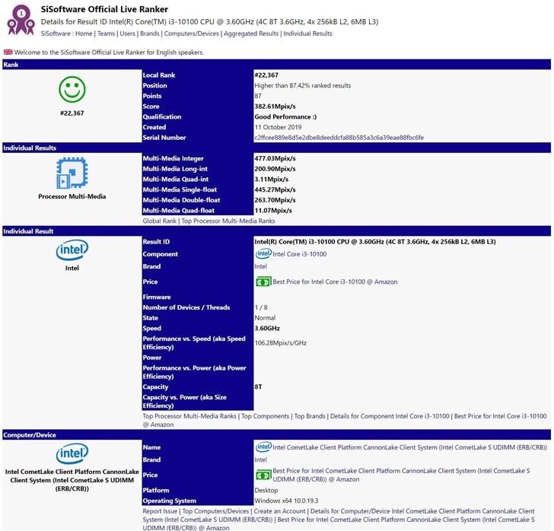
Task: Click the Processor Multi-Media chip icon
Action: pyautogui.click(x=72, y=173)
